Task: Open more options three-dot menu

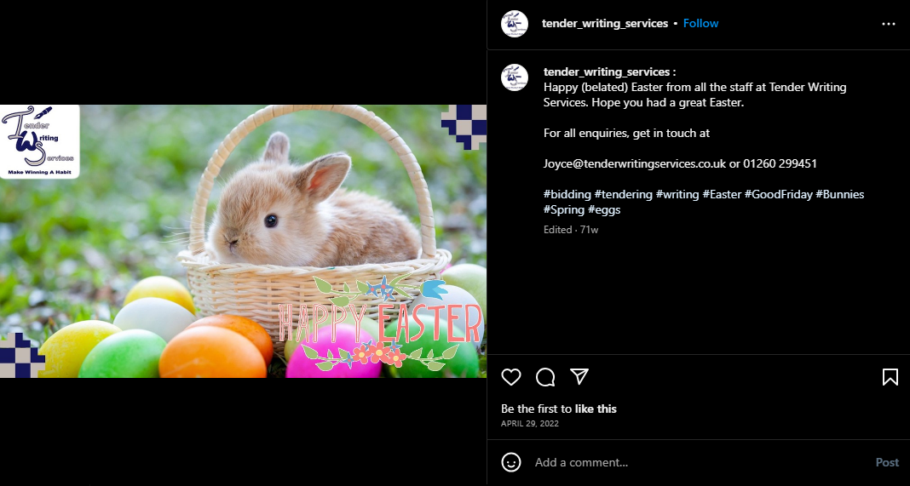Action: coord(889,24)
